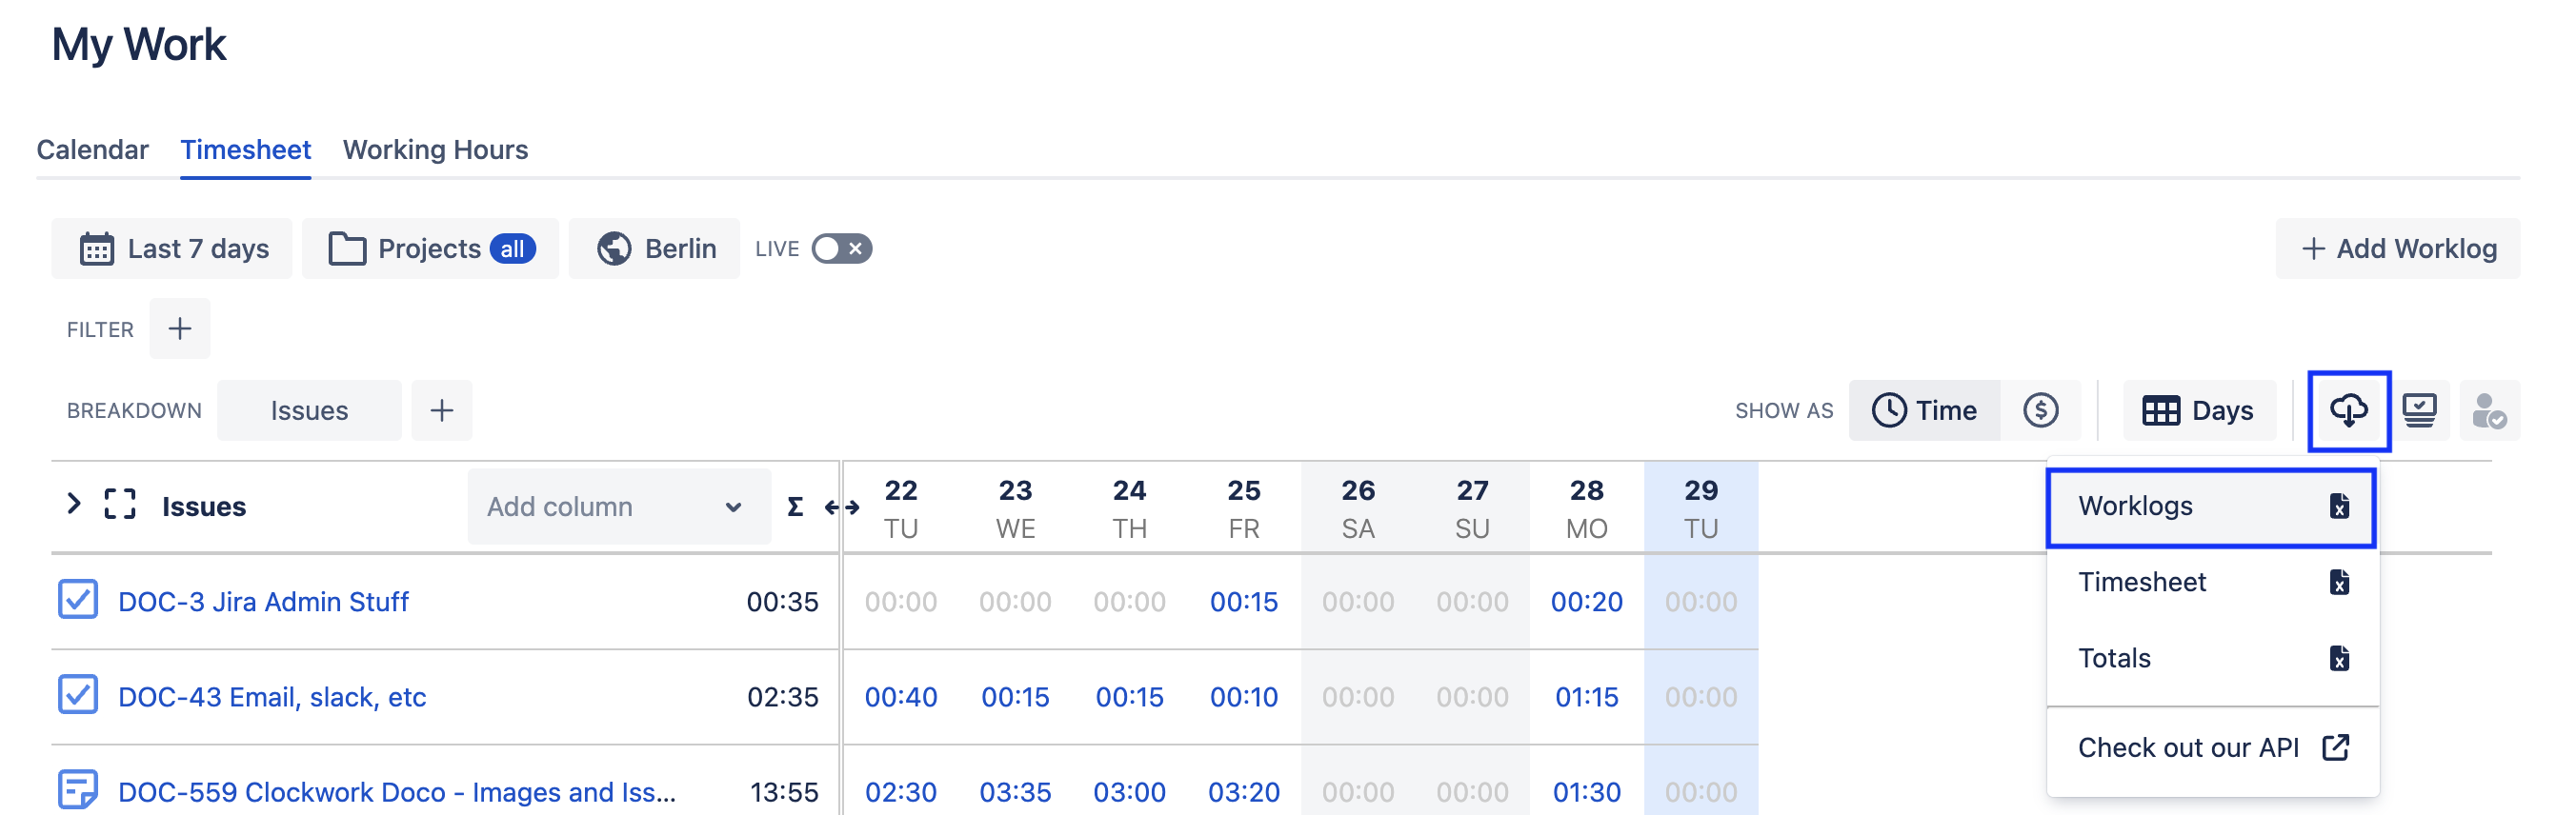Click the Add Worklog button

tap(2397, 249)
